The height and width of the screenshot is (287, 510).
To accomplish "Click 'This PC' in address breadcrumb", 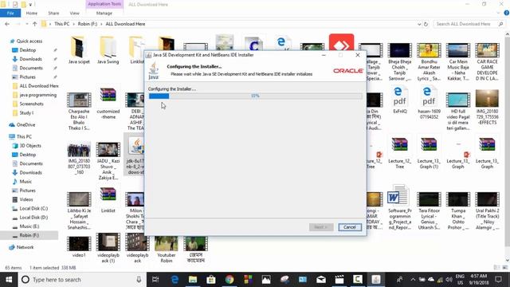I will pos(62,24).
